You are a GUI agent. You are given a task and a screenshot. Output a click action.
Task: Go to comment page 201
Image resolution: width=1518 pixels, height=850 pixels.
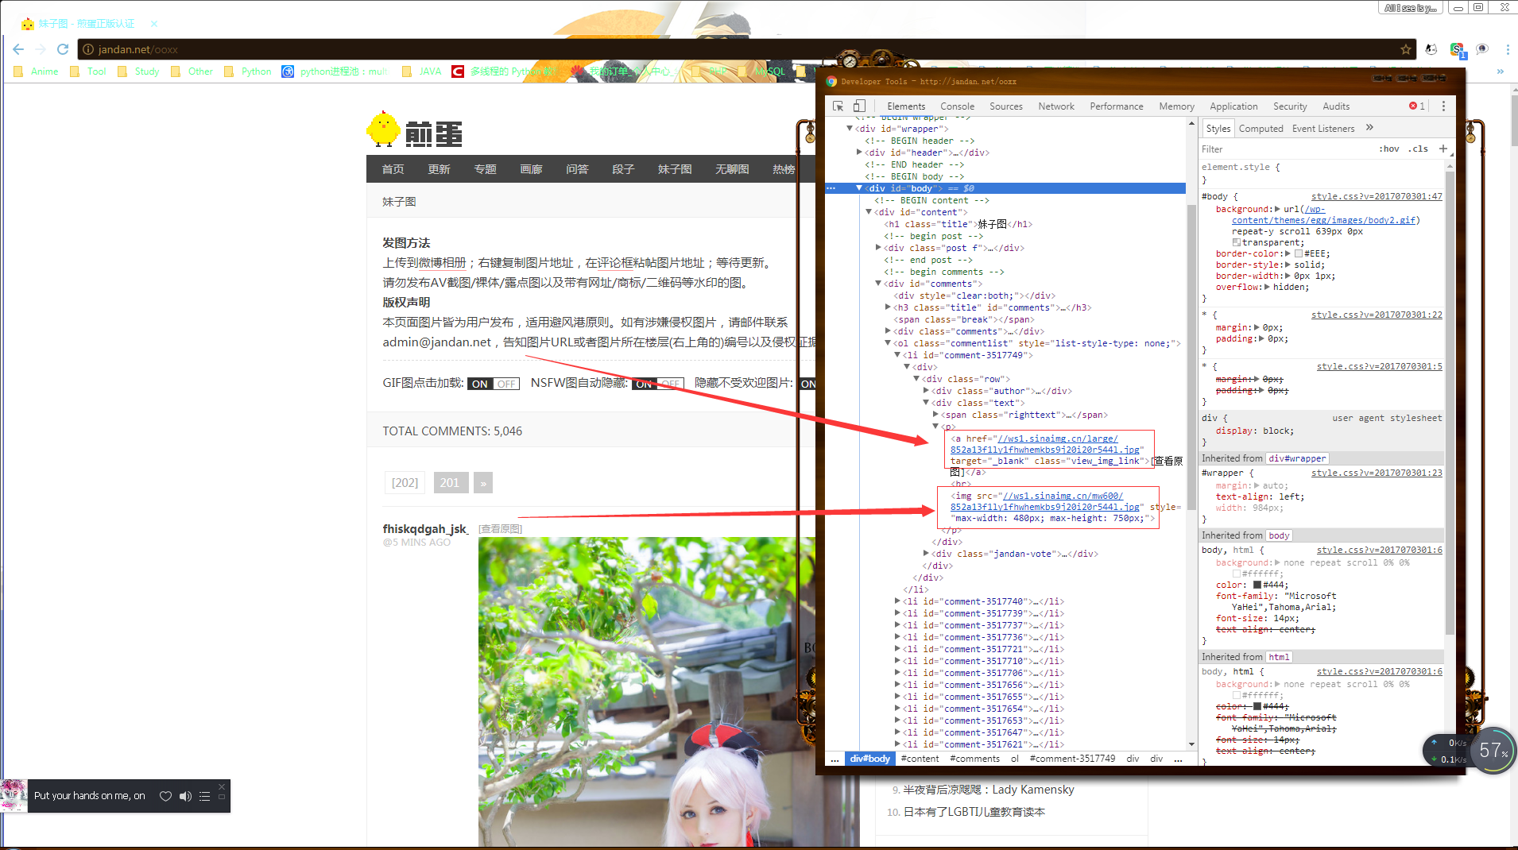[x=450, y=483]
